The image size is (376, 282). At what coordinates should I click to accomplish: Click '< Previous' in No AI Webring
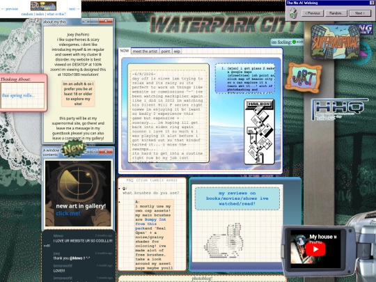[313, 13]
